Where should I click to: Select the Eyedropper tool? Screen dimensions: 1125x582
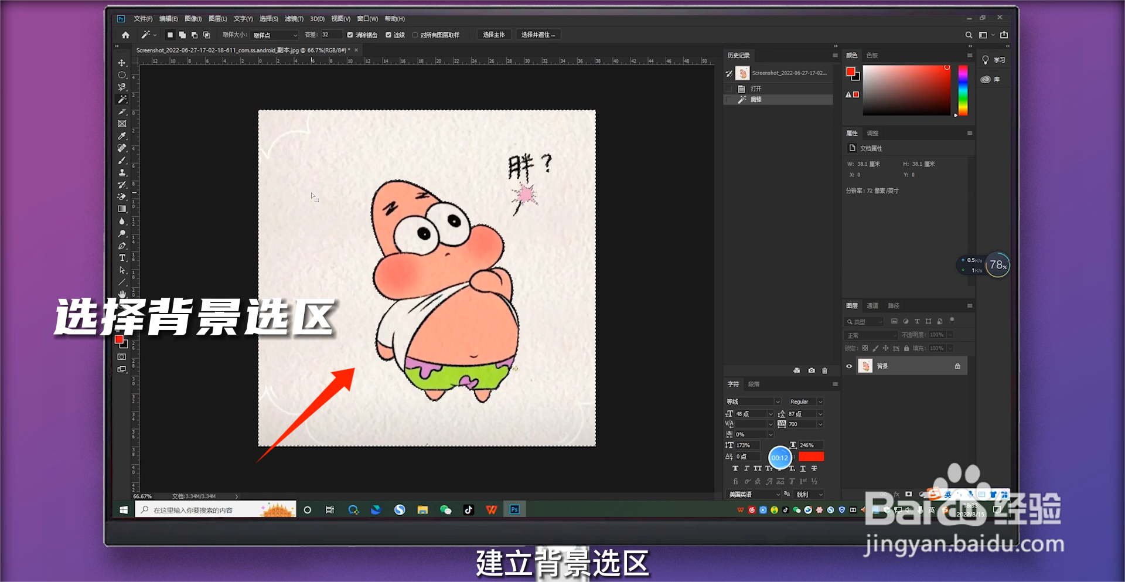[x=122, y=136]
